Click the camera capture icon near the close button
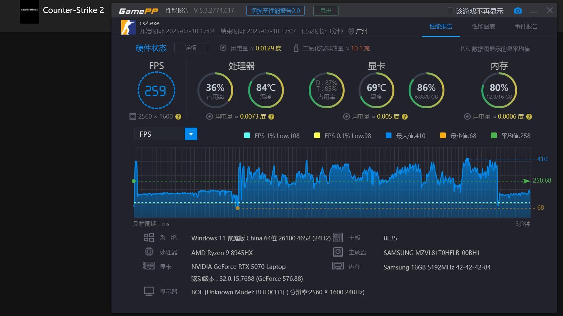 pos(517,10)
